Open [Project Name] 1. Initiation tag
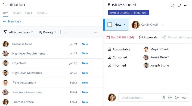Image resolution: width=192 pixels, height=106 pixels. (x=128, y=13)
